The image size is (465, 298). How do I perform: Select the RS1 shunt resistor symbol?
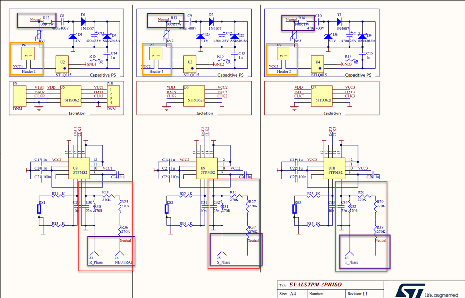coord(39,209)
